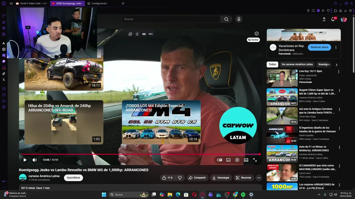Click the pin icon in browser toolbar
The image size is (355, 199).
[308, 11]
